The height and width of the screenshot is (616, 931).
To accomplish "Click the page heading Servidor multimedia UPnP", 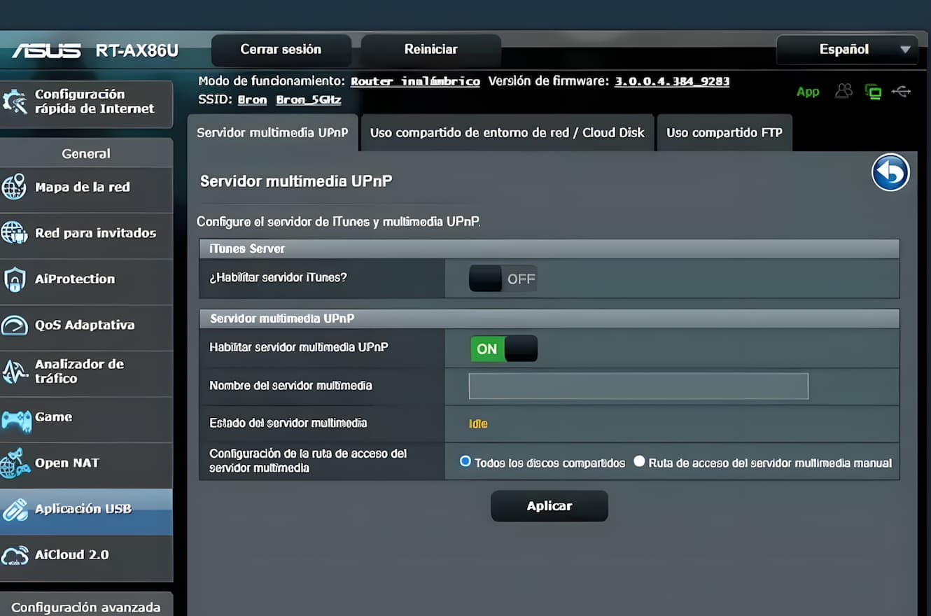I will 296,182.
